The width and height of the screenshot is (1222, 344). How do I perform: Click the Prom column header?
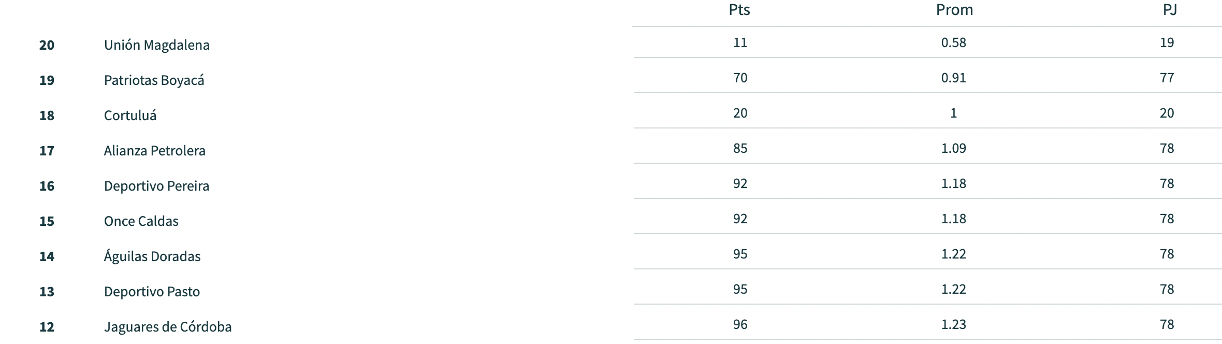[x=954, y=10]
